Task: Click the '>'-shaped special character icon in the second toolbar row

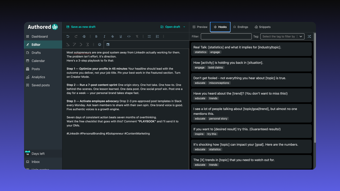Action: tap(81, 45)
